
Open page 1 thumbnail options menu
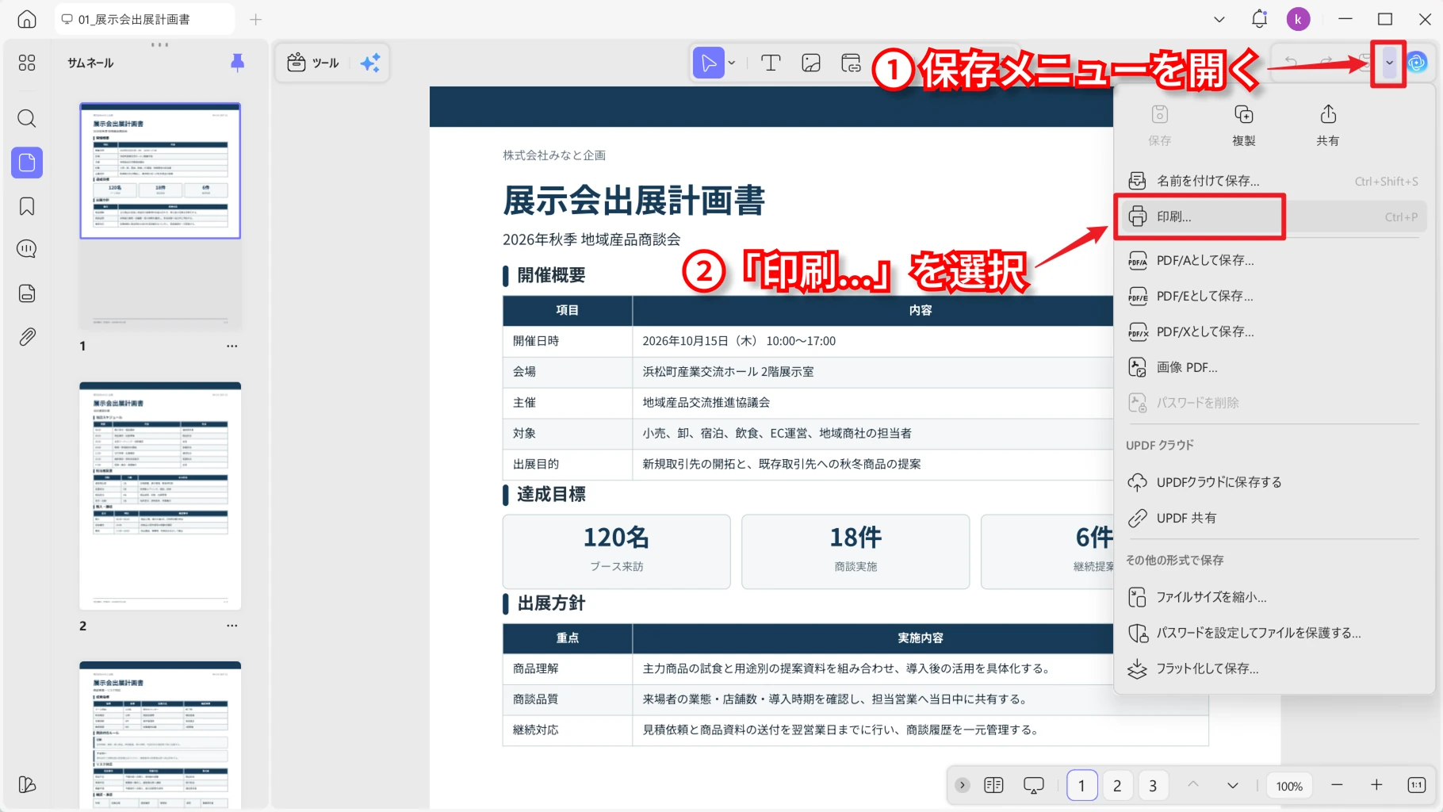[x=232, y=346]
